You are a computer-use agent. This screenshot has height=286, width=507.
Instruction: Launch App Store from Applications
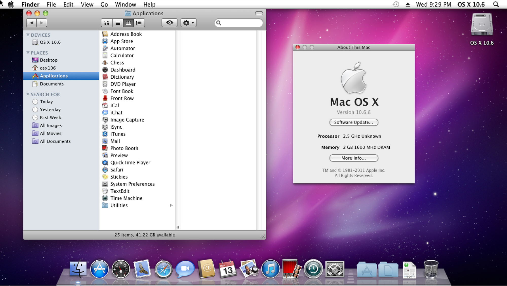[121, 41]
